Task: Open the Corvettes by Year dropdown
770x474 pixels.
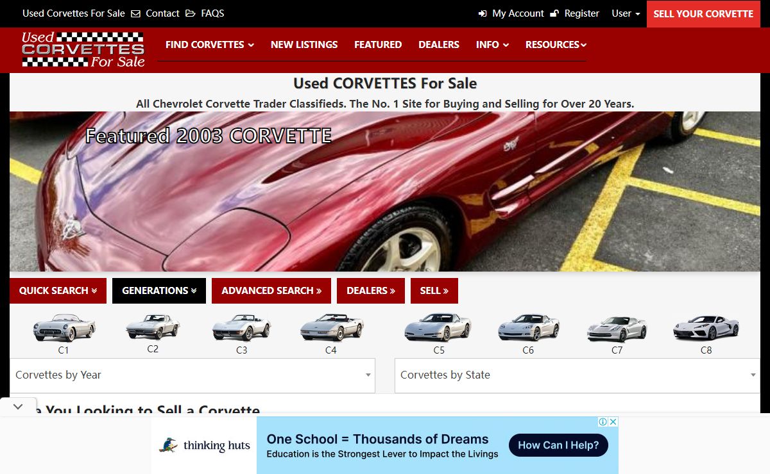Action: coord(193,375)
